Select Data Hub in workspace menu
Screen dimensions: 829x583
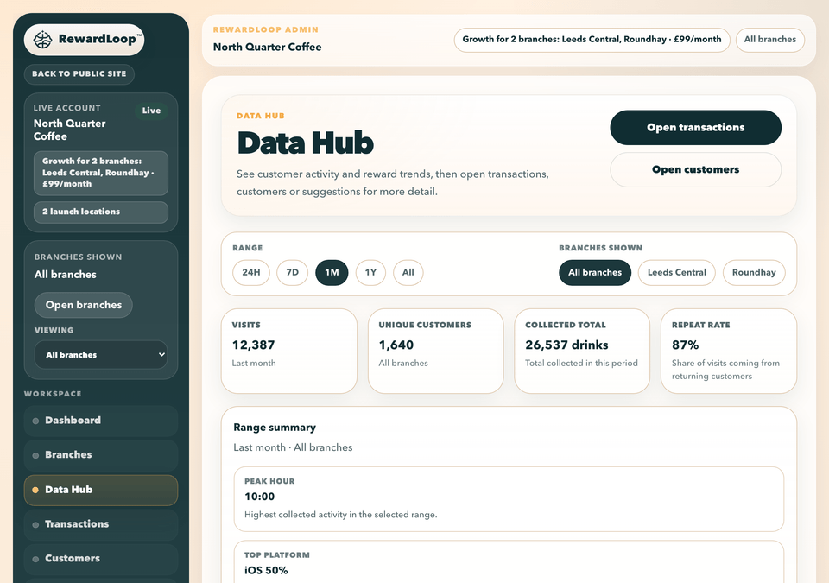101,490
